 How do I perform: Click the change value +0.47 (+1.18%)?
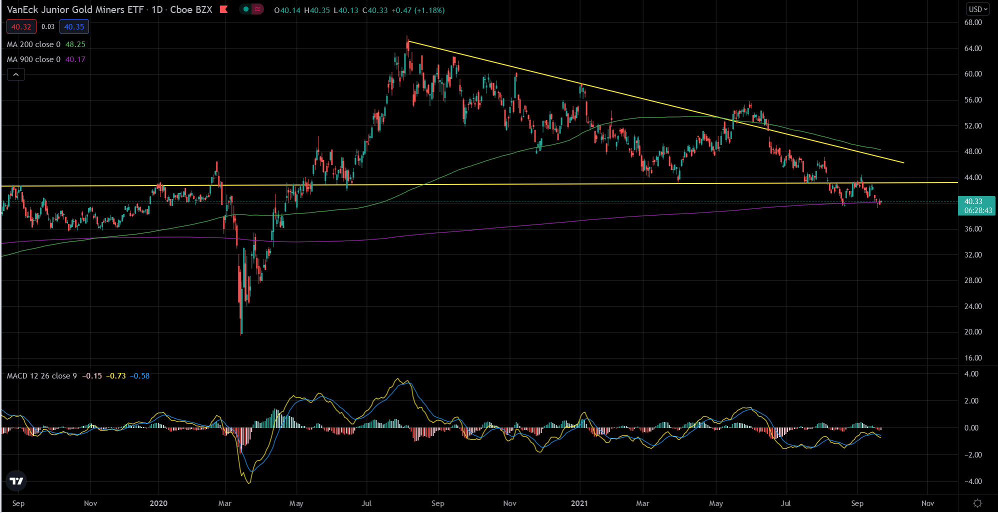tap(417, 10)
